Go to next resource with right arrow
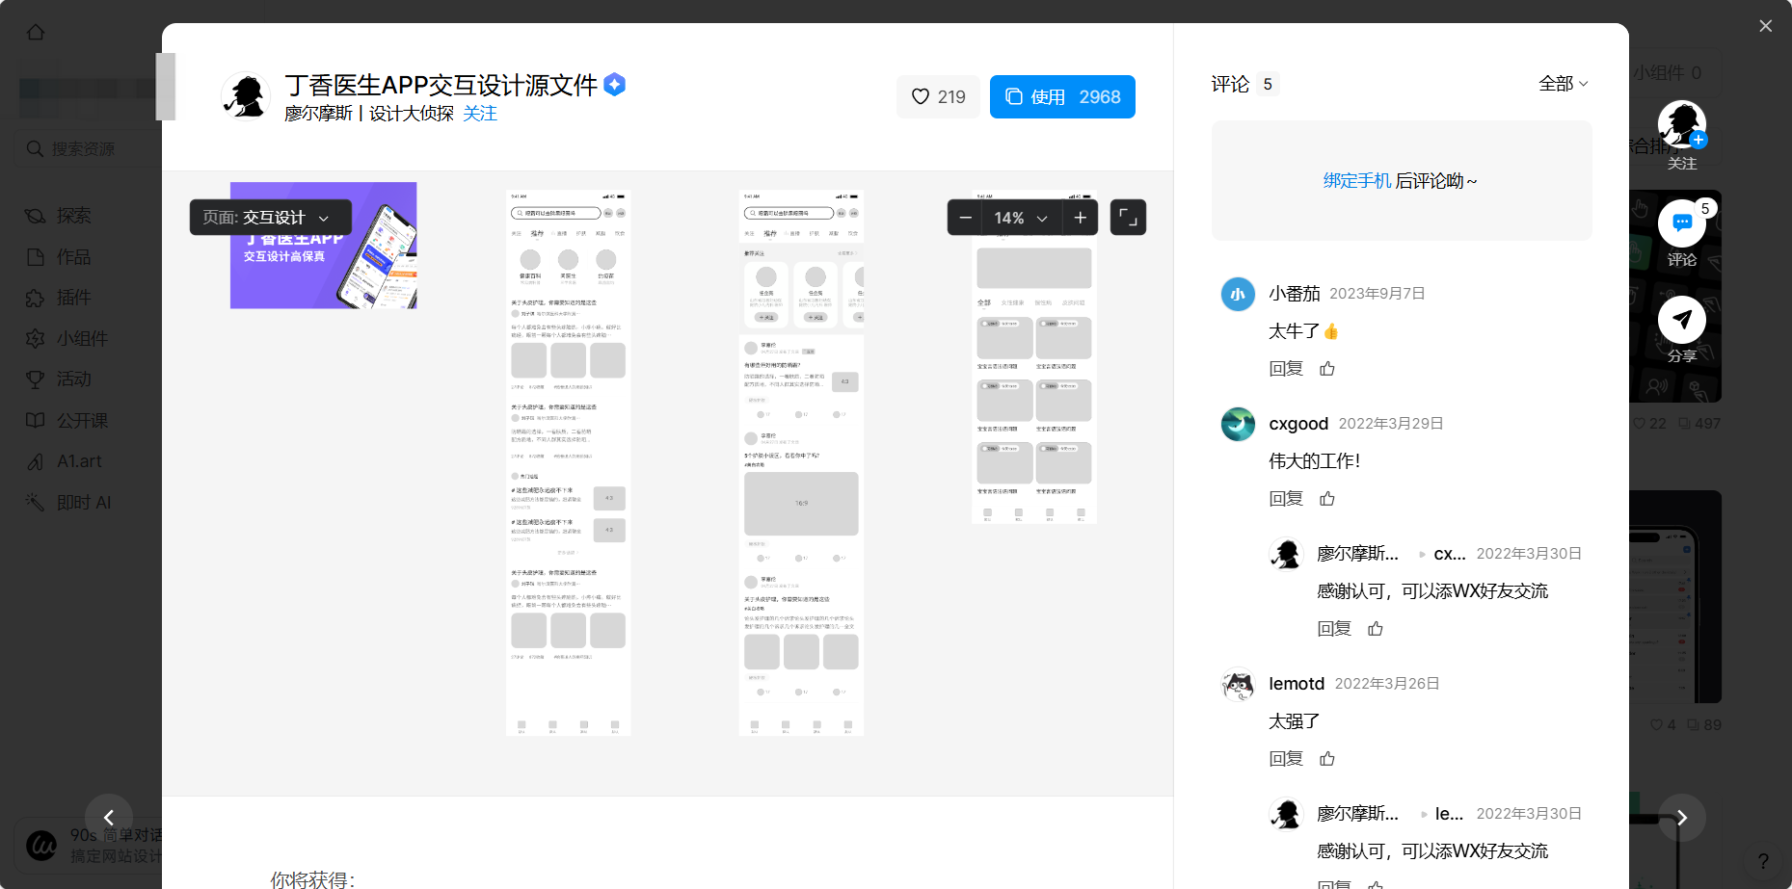 (x=1682, y=818)
